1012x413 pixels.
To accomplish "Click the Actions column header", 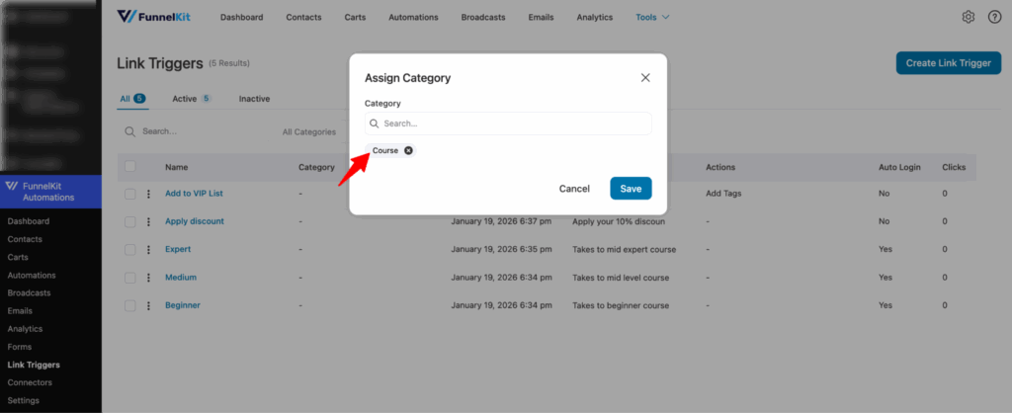I will (x=720, y=167).
